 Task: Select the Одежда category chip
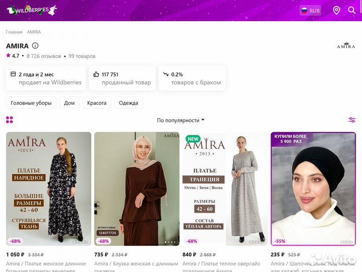point(128,103)
